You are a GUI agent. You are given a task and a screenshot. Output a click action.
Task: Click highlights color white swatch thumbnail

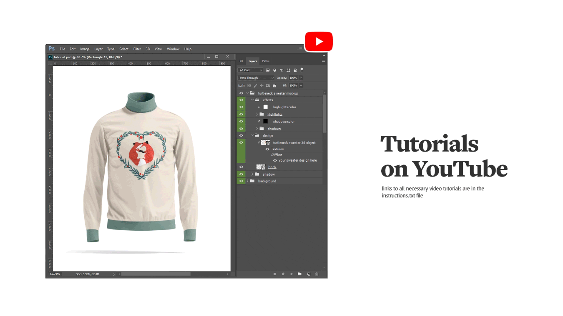click(x=265, y=107)
